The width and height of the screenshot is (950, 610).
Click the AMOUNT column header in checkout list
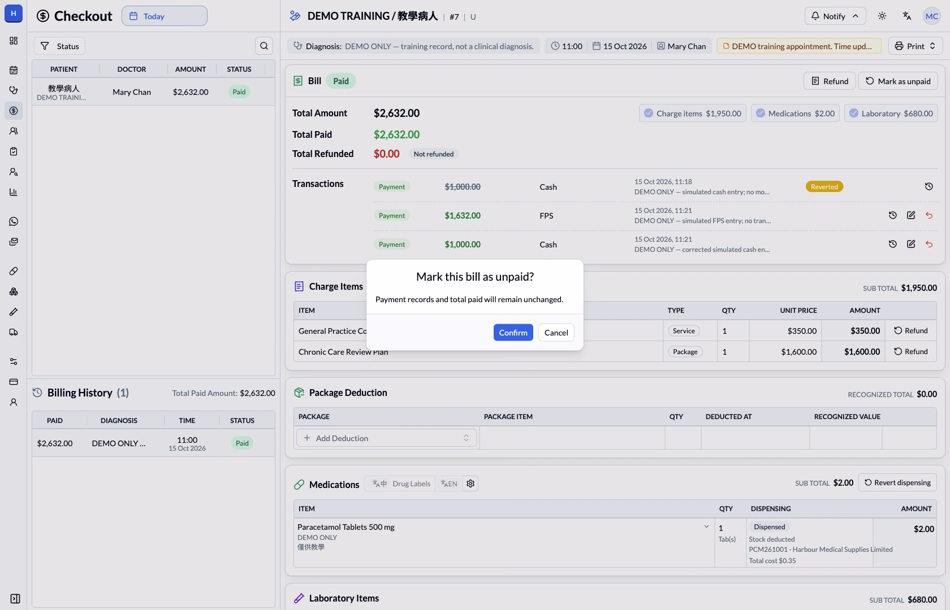pyautogui.click(x=190, y=69)
